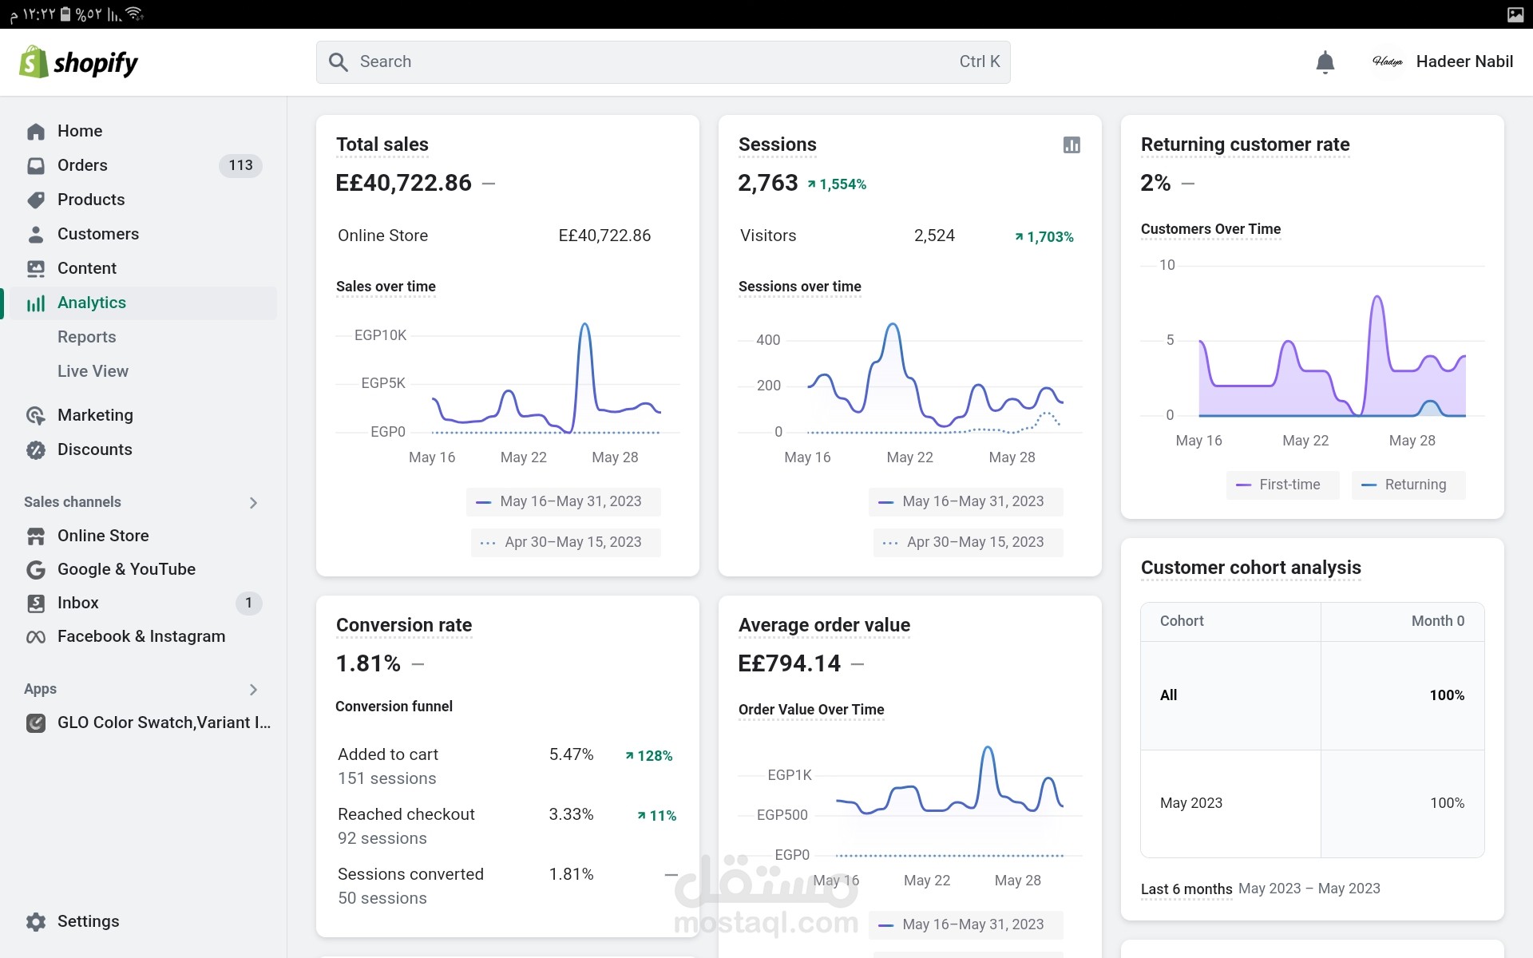Open Products via its tag icon
The width and height of the screenshot is (1533, 958).
[36, 200]
